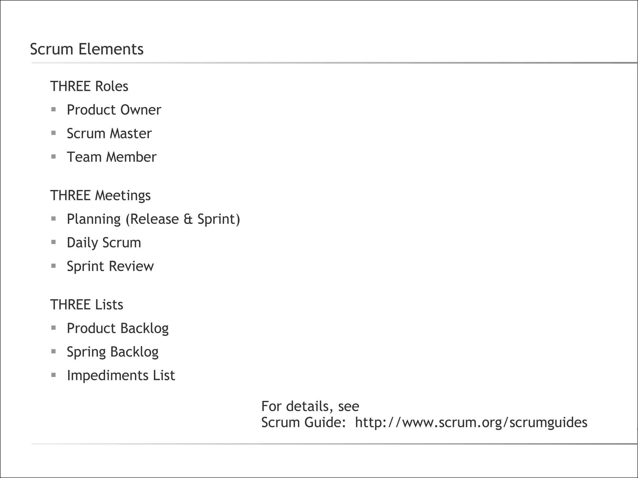The image size is (638, 478).
Task: Click the Team Member list item
Action: click(111, 157)
